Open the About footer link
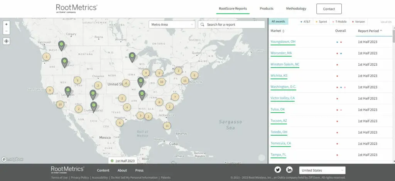 point(122,170)
